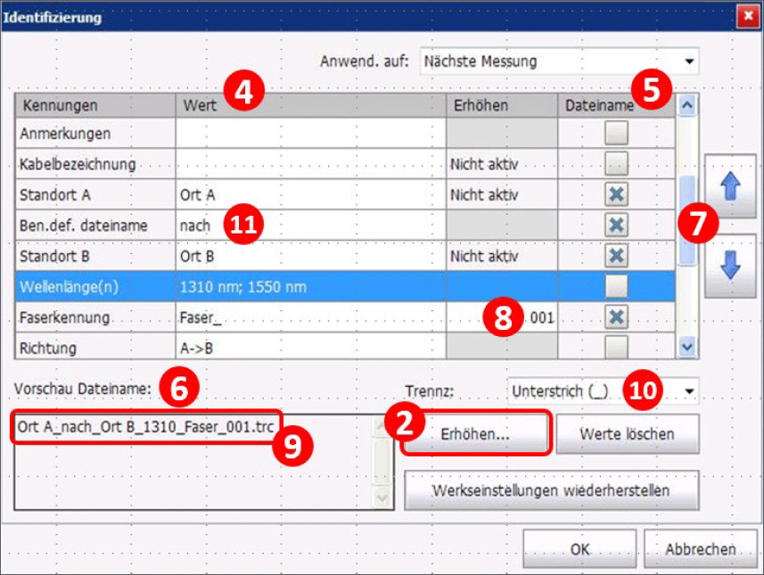Confirm the dialog with OK

579,549
